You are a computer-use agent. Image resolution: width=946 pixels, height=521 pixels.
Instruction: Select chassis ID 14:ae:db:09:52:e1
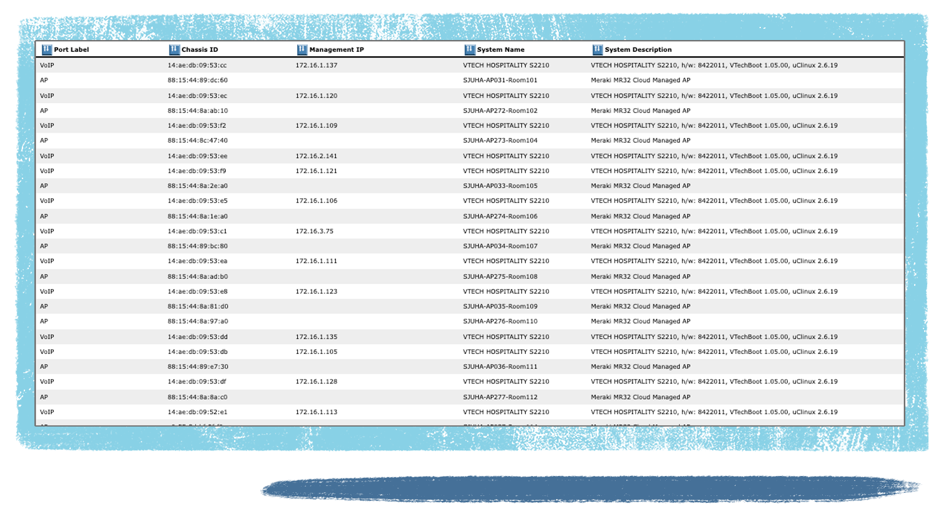(197, 412)
